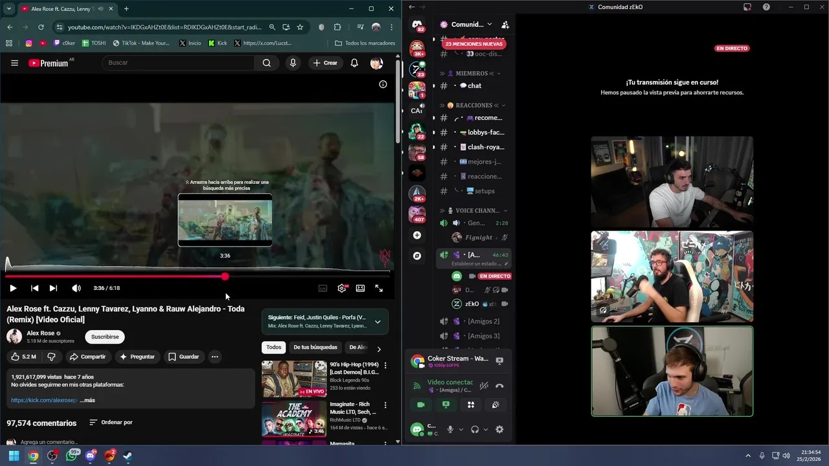Explore discoverable servers compass icon

coord(417,256)
